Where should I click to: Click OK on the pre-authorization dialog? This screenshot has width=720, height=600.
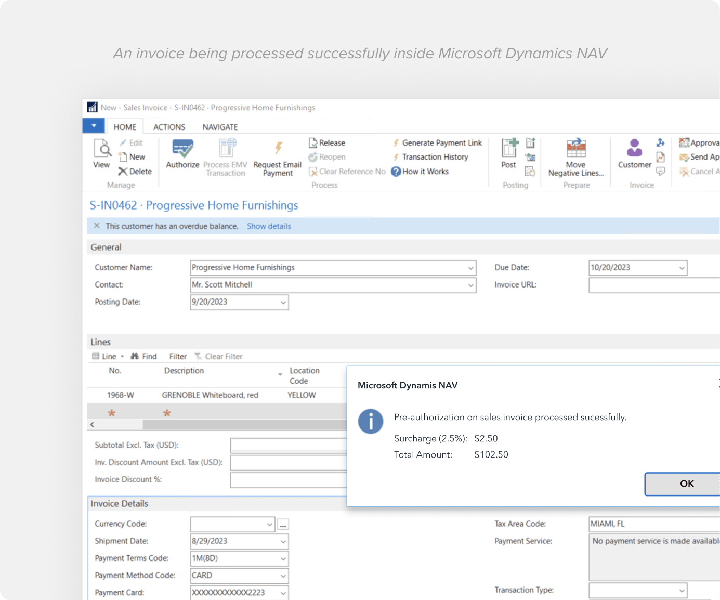(686, 484)
